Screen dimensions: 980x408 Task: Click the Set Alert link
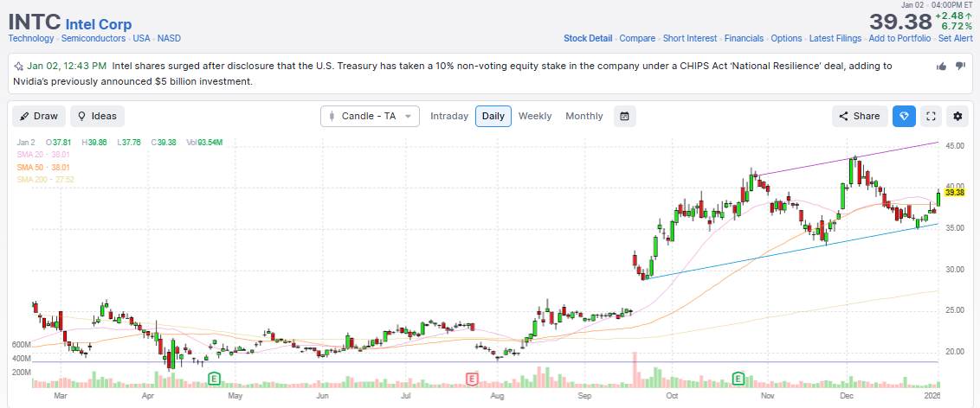954,38
